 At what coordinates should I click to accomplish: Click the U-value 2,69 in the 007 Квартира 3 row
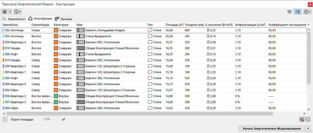point(213,102)
